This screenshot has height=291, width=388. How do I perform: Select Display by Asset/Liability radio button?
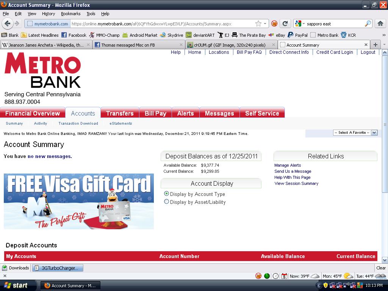tap(167, 202)
